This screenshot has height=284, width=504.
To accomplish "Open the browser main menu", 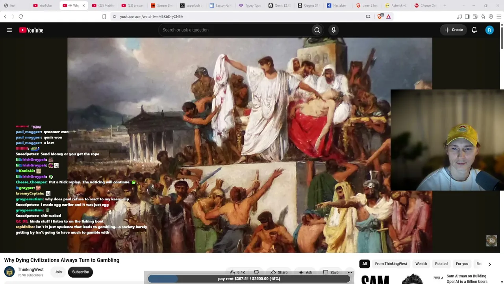I will pyautogui.click(x=499, y=17).
